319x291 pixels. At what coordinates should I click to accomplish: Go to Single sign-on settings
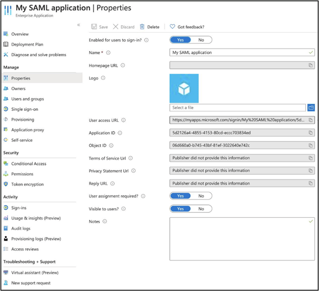coord(25,109)
